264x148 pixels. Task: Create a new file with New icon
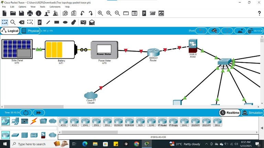(4, 13)
